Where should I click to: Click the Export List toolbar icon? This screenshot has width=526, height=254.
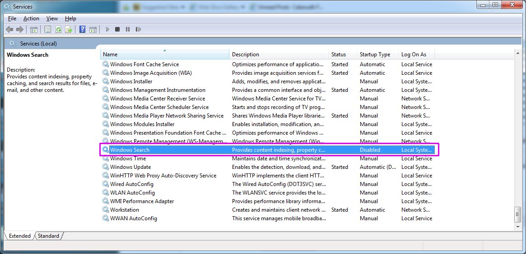point(69,29)
